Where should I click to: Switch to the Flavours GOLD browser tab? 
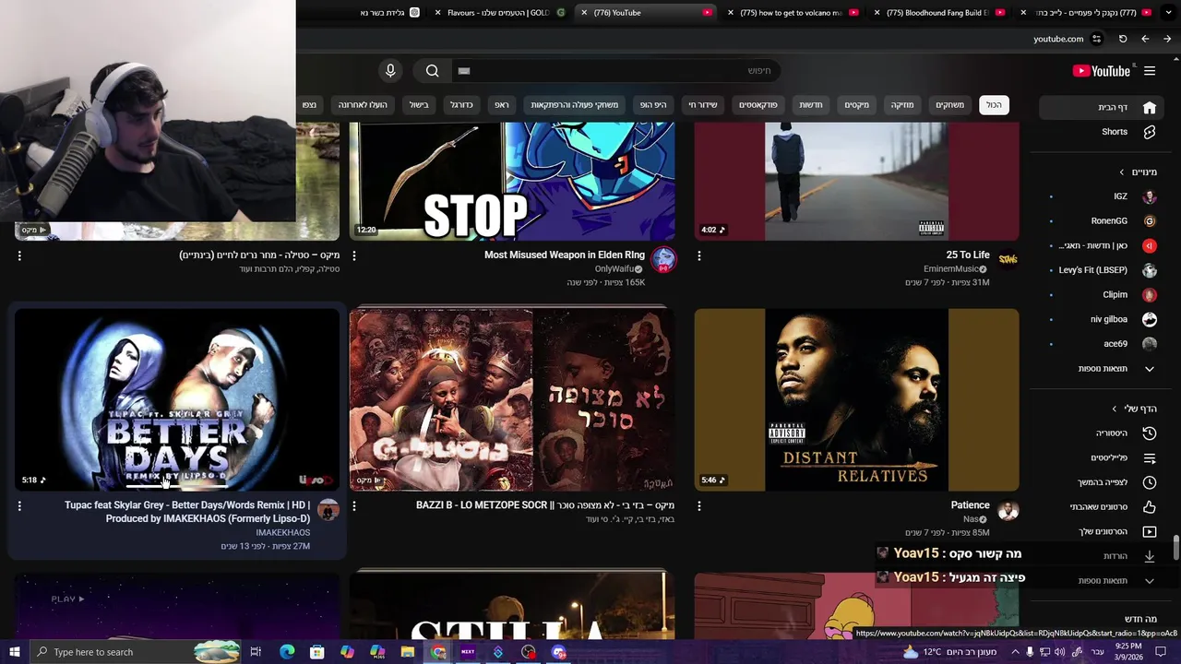coord(498,13)
